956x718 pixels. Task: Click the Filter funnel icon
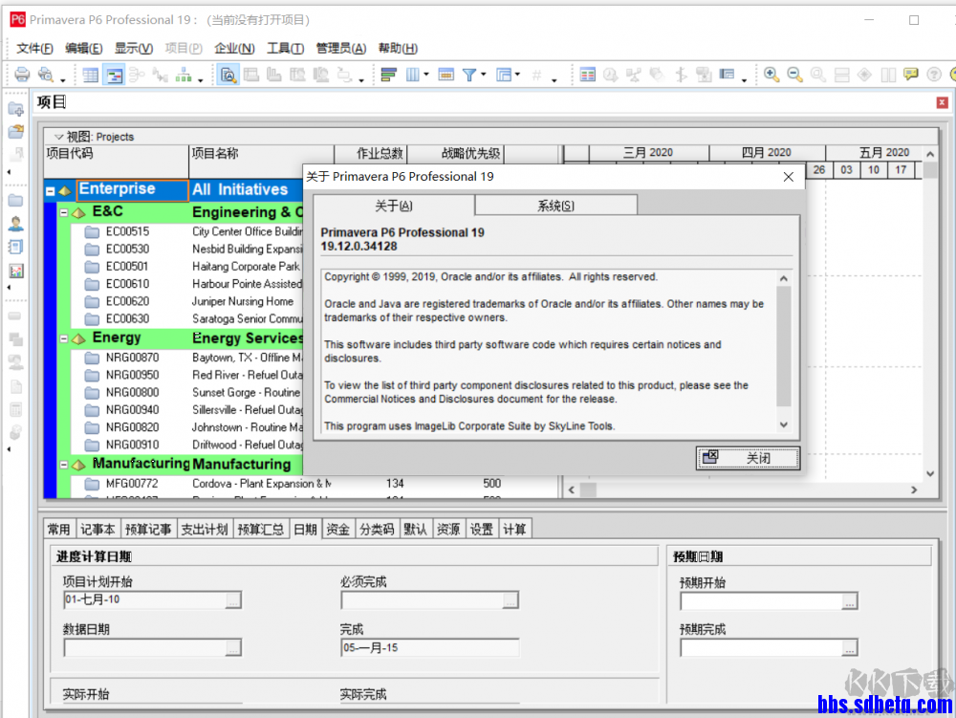click(x=469, y=75)
